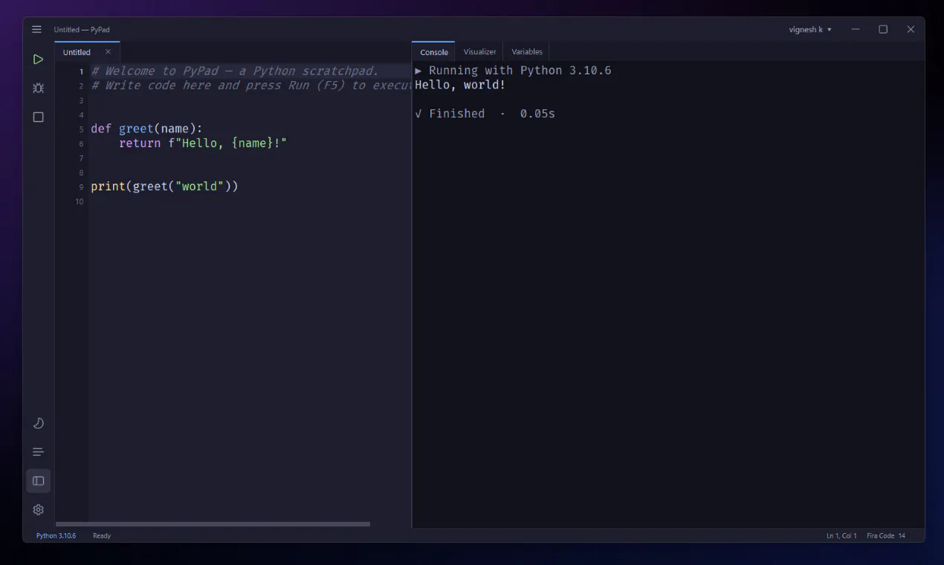Image resolution: width=944 pixels, height=565 pixels.
Task: Switch to the Variables tab
Action: click(527, 52)
